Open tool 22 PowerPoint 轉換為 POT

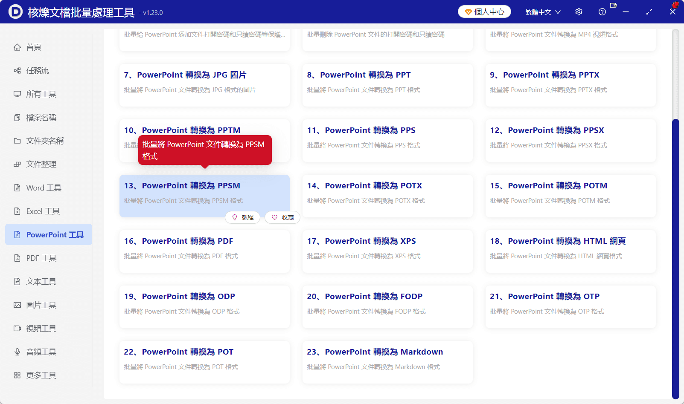point(204,362)
